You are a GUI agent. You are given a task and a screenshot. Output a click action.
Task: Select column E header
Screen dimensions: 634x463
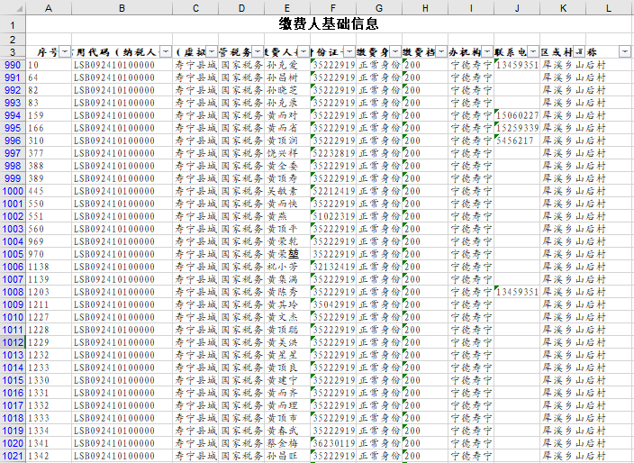(x=287, y=8)
